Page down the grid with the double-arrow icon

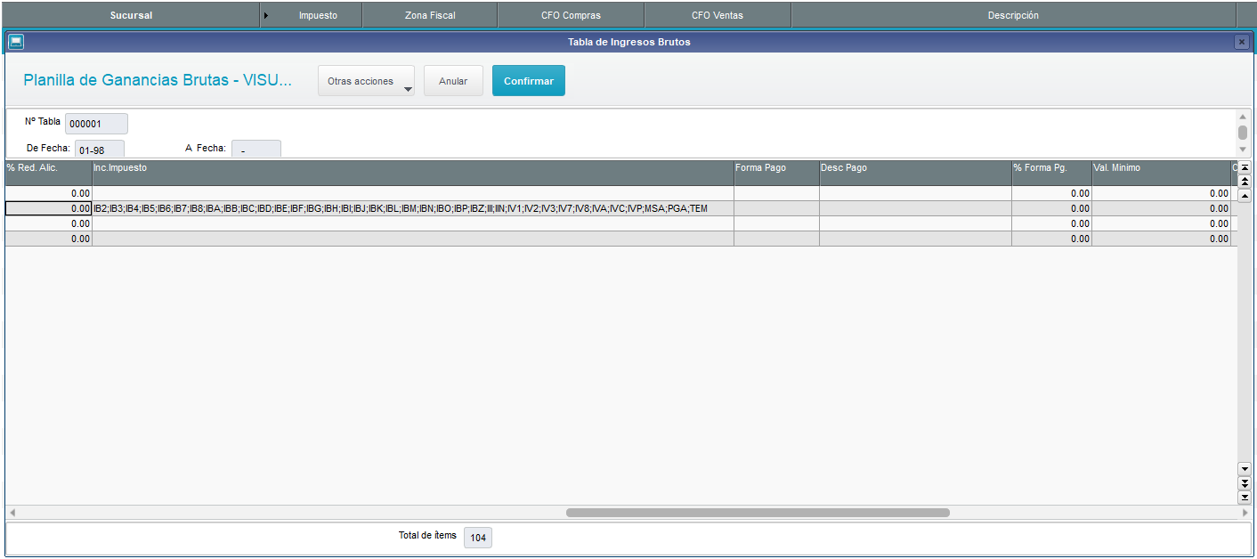[x=1245, y=482]
